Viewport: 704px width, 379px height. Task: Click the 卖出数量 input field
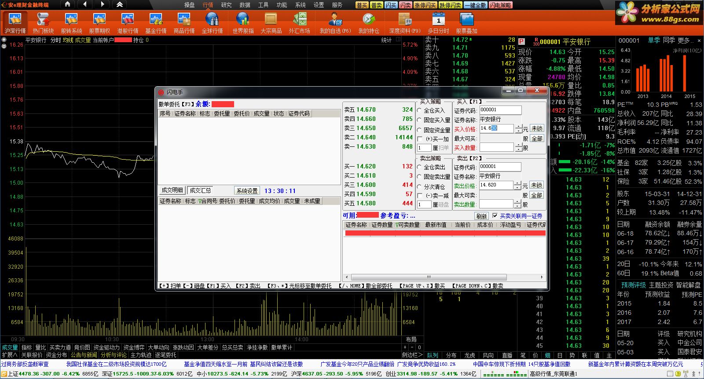(x=496, y=204)
